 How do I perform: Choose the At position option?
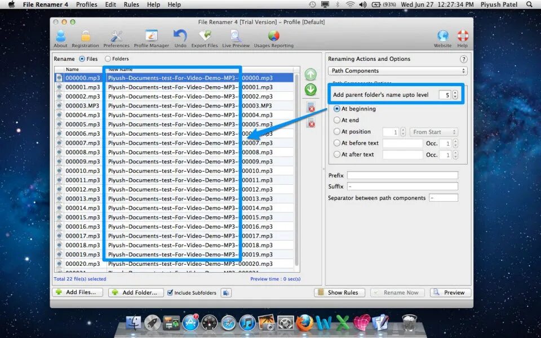[x=337, y=131]
